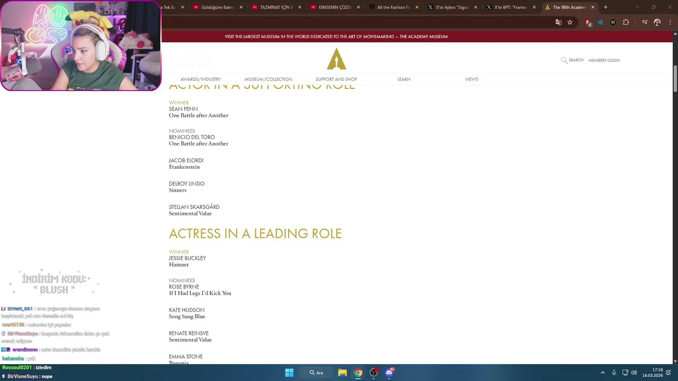Click nominee RENATE REINSVE
Screen dimensions: 678x381
pyautogui.click(x=189, y=333)
